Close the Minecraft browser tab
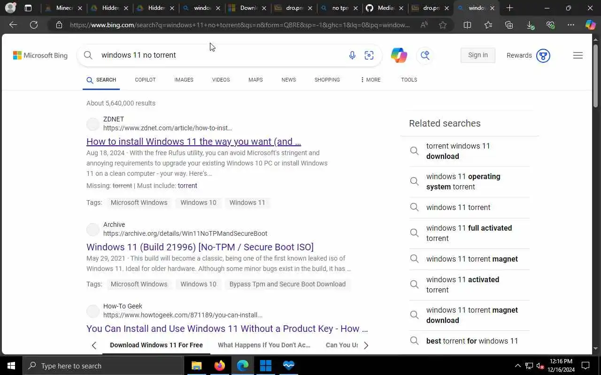 point(80,8)
